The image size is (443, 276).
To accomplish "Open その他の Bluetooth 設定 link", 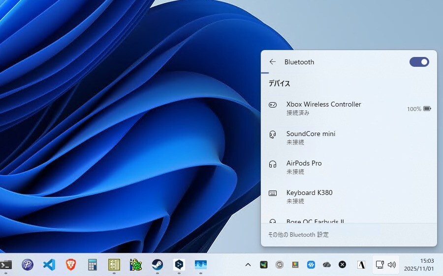I will 298,235.
